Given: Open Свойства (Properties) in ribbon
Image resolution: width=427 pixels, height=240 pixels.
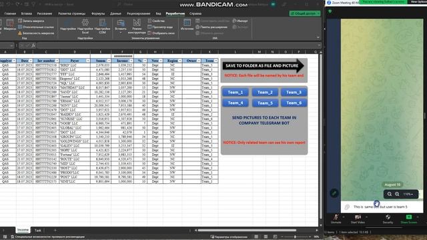Looking at the screenshot, I should tap(156, 21).
